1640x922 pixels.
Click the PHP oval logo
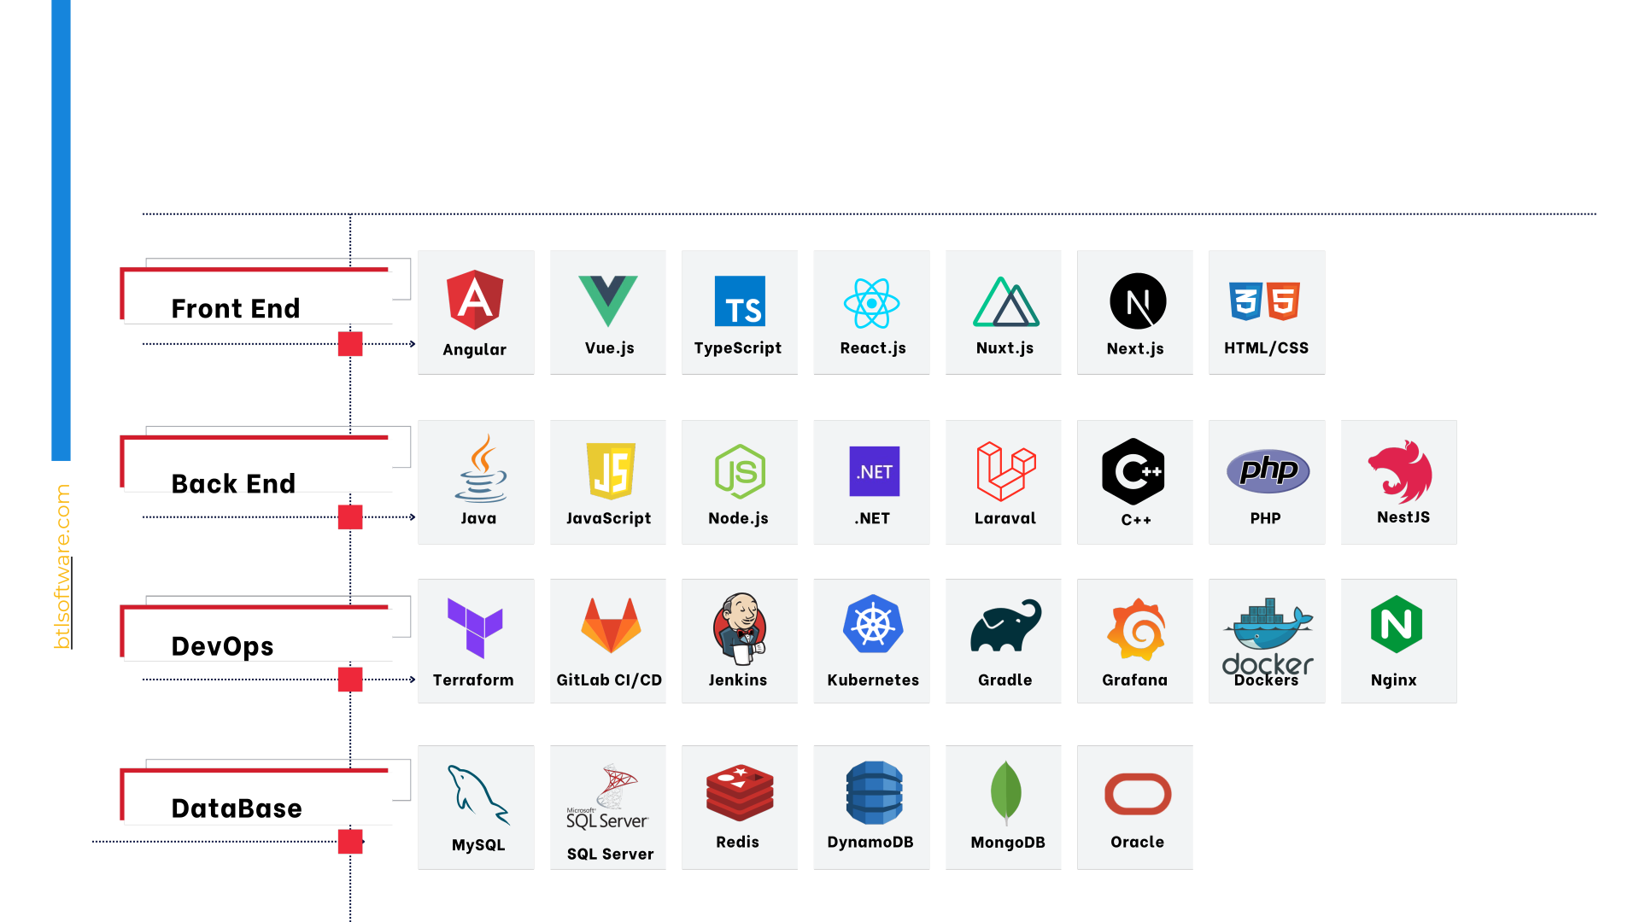[x=1268, y=470]
